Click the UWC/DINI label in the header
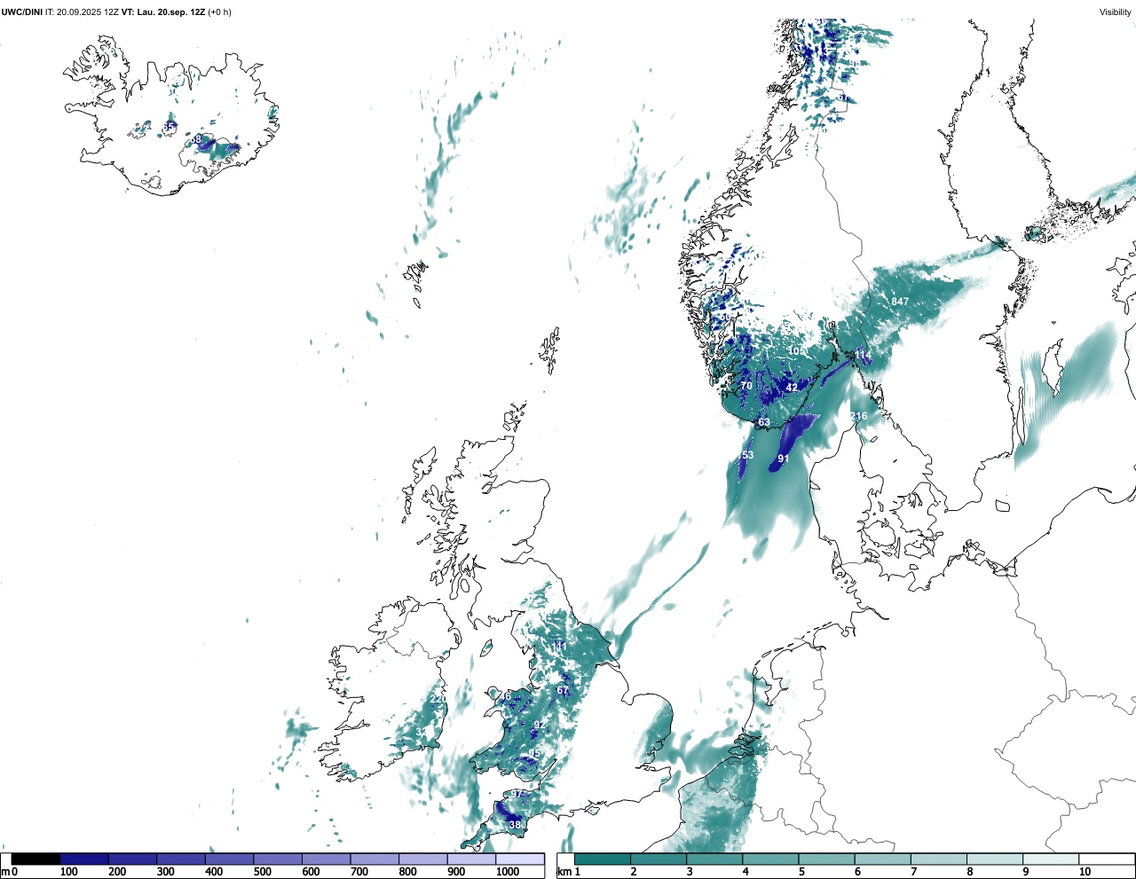Screen dimensions: 1136x879 click(21, 12)
